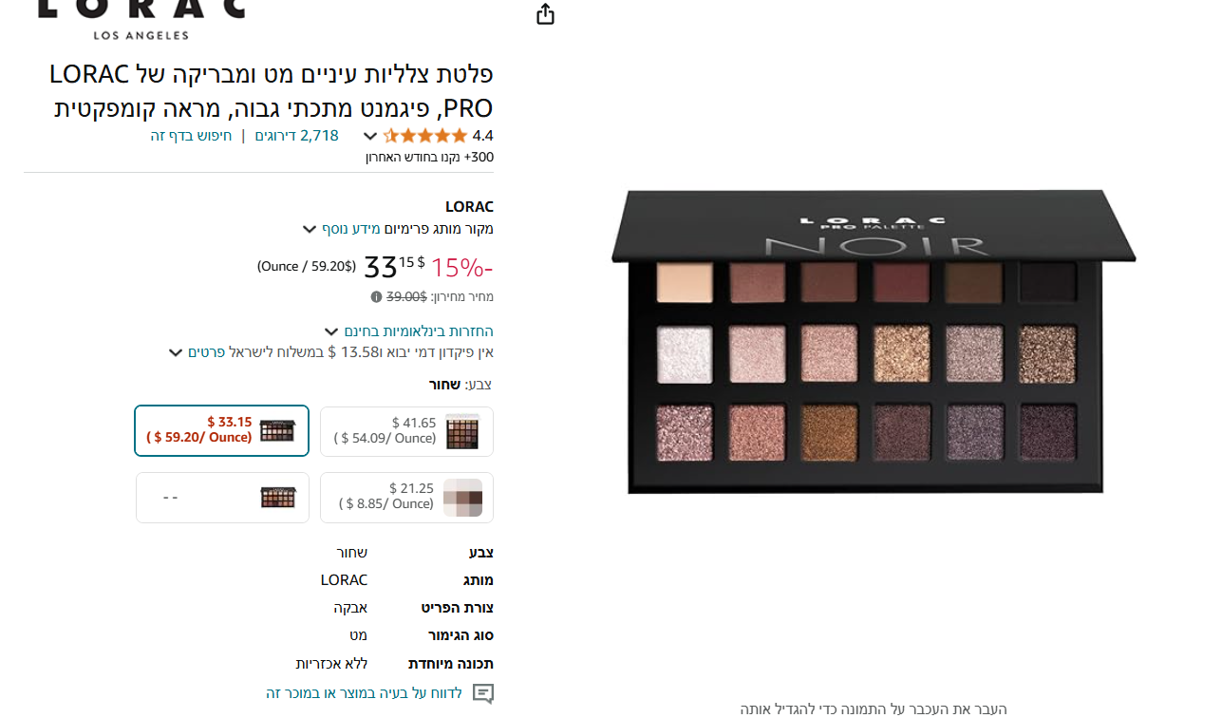The width and height of the screenshot is (1222, 718).
Task: Click the search this page link
Action: click(x=191, y=136)
